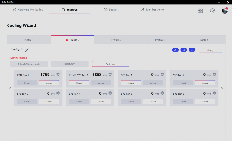This screenshot has width=232, height=141.
Task: Set CPU Fan 1 to Smart mode
Action: pyautogui.click(x=27, y=83)
